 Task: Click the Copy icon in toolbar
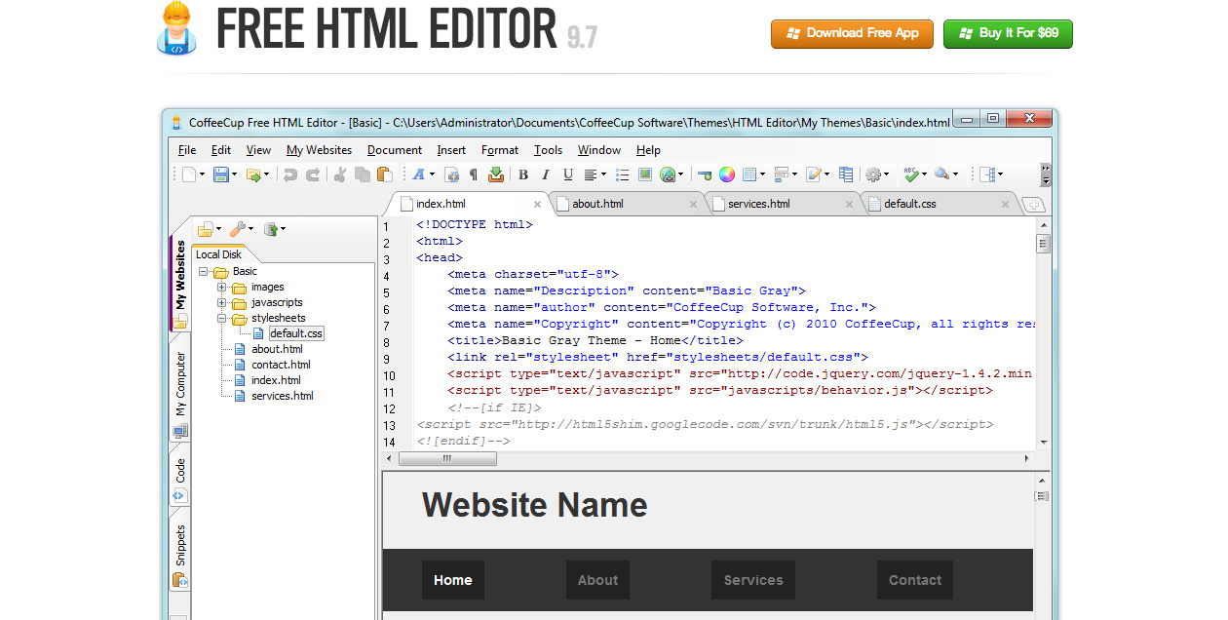coord(363,174)
